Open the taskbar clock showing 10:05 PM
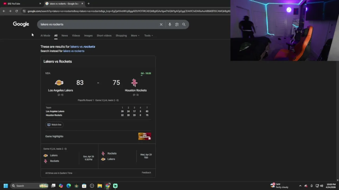Viewport: 339px width, 190px height. (x=331, y=186)
